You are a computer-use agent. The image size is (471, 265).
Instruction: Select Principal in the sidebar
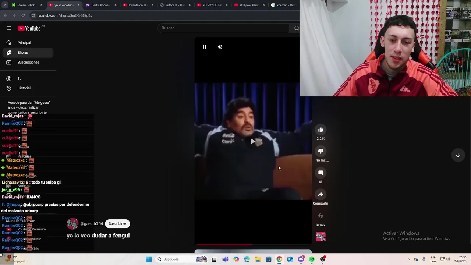28,43
